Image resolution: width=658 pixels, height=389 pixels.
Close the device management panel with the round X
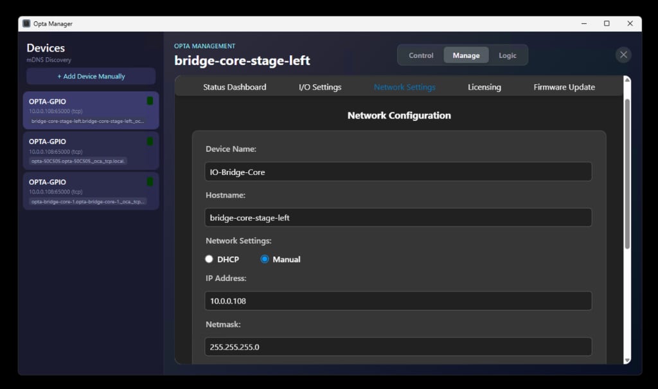pyautogui.click(x=623, y=55)
